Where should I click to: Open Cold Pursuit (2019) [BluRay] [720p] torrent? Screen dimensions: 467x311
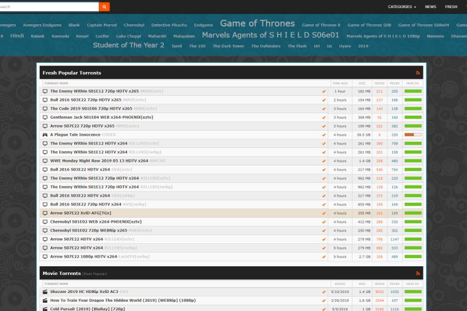tap(87, 309)
